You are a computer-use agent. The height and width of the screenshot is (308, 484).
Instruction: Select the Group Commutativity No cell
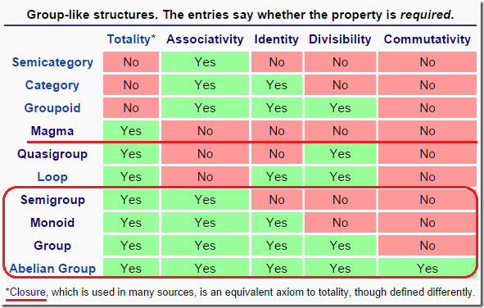(427, 246)
